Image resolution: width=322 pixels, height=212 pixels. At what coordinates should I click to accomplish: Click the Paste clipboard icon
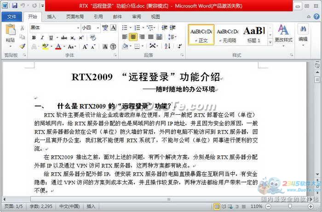click(10, 30)
